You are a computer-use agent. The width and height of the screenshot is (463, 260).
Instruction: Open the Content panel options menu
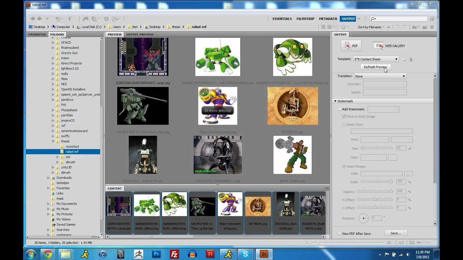click(327, 188)
